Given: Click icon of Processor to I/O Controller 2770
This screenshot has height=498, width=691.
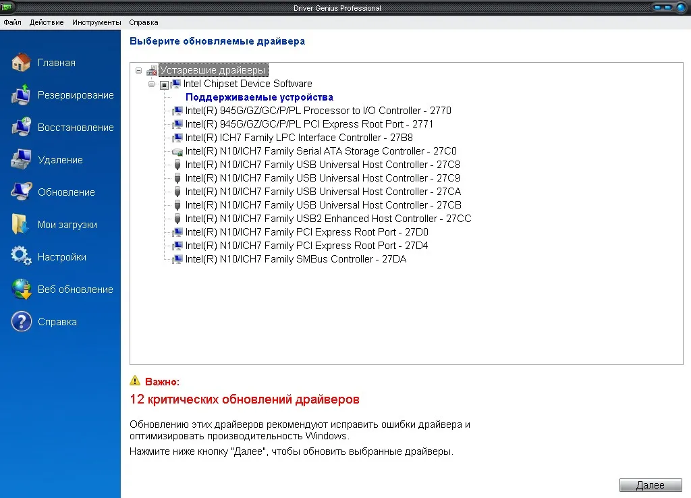Looking at the screenshot, I should coord(177,111).
